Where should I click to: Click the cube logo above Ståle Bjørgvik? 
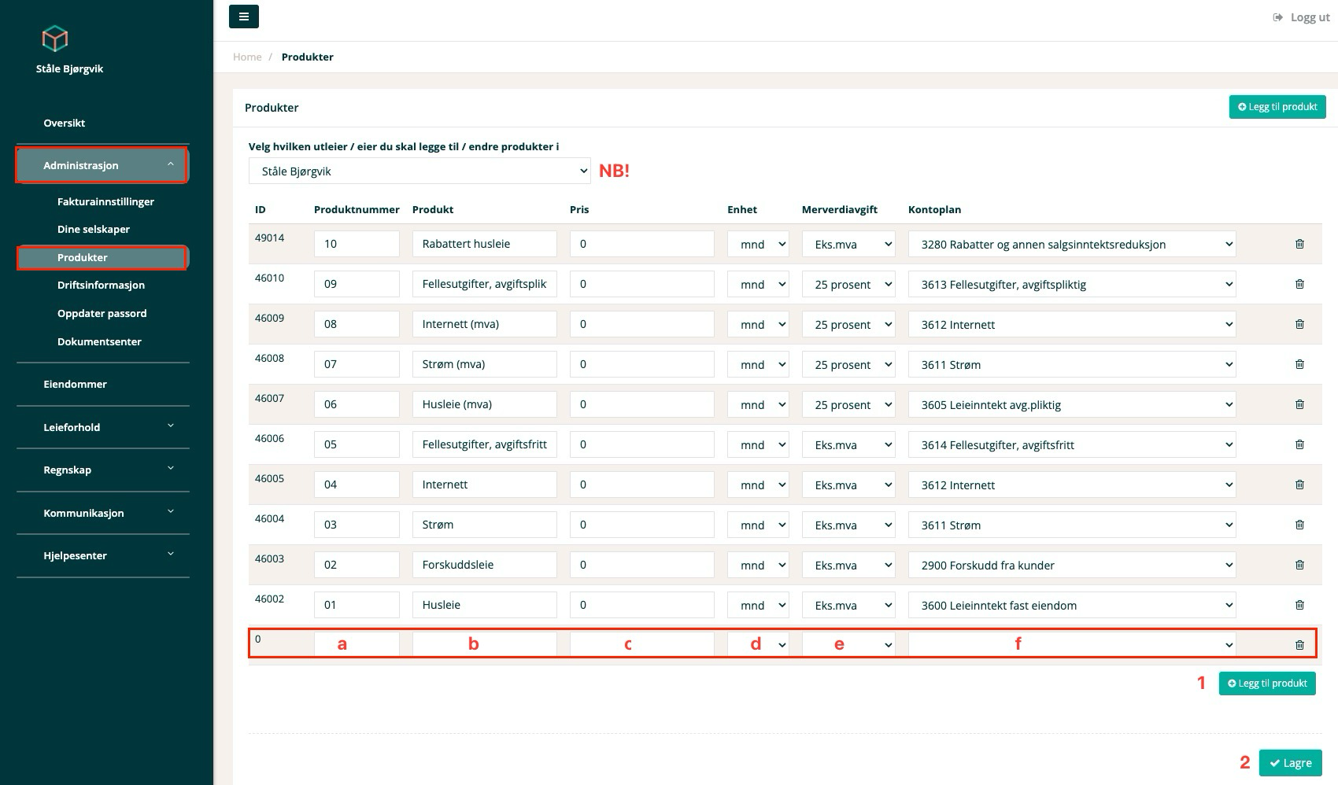[x=55, y=39]
